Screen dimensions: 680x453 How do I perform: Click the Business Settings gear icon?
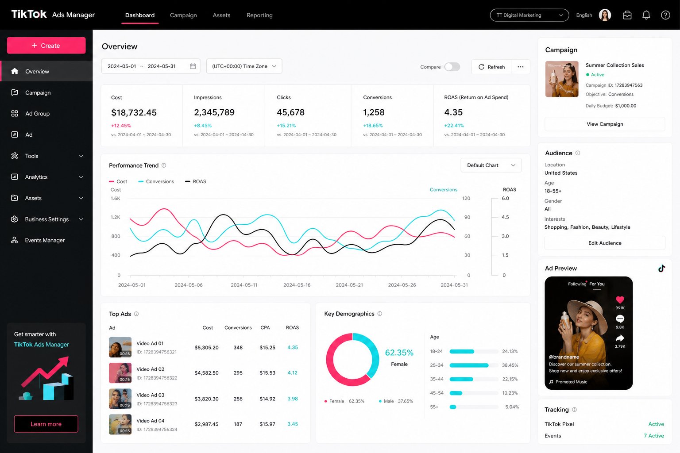[15, 219]
